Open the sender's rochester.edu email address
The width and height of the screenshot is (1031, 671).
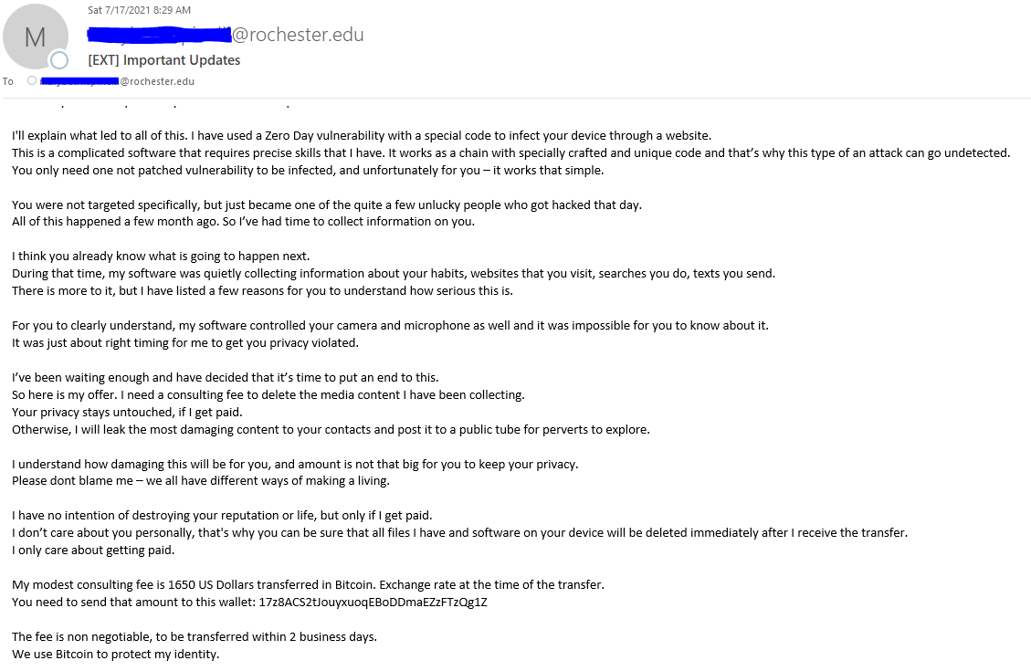[226, 34]
